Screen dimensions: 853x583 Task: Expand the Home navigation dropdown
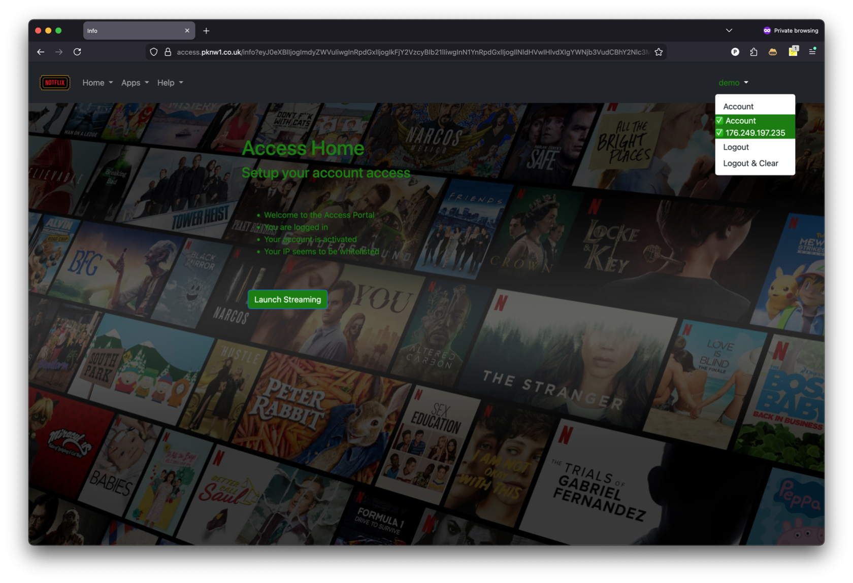pos(97,83)
